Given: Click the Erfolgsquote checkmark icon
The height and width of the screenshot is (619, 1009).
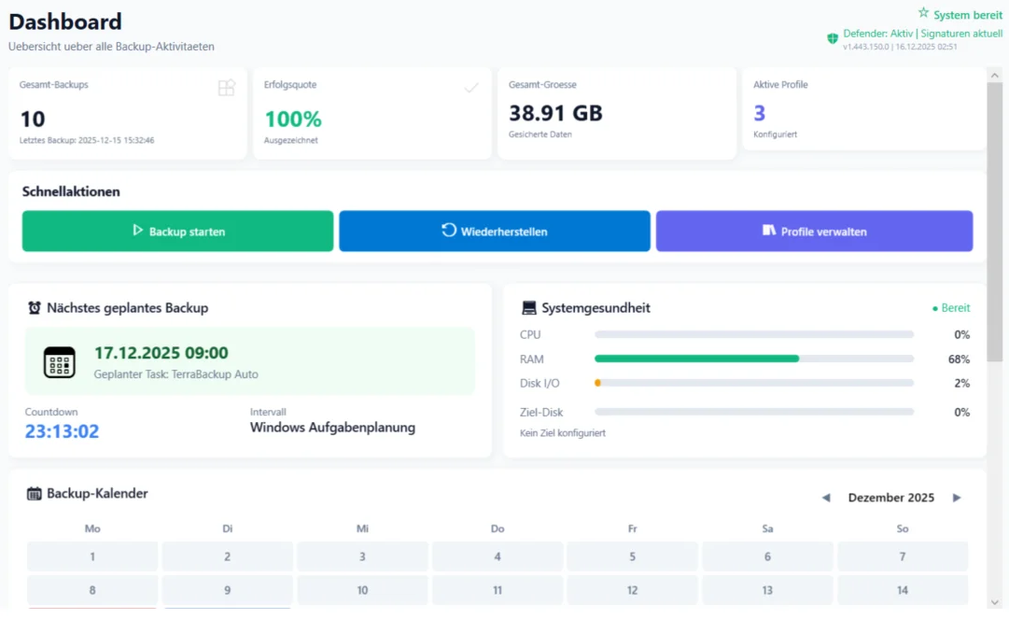Looking at the screenshot, I should [471, 88].
